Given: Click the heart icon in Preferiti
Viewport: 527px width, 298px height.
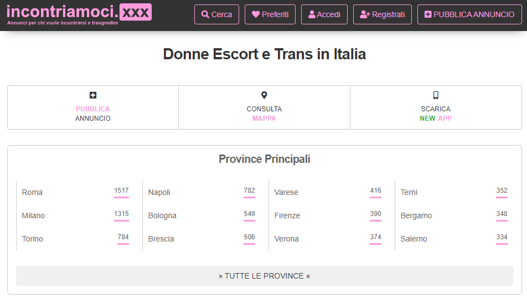Looking at the screenshot, I should [x=256, y=14].
